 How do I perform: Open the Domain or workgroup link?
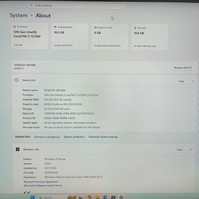[x=47, y=137]
